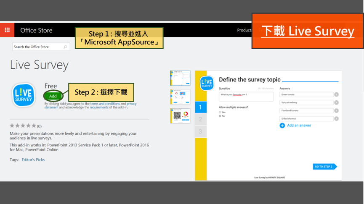
Task: Click the Search the Office Store field
Action: 41,47
